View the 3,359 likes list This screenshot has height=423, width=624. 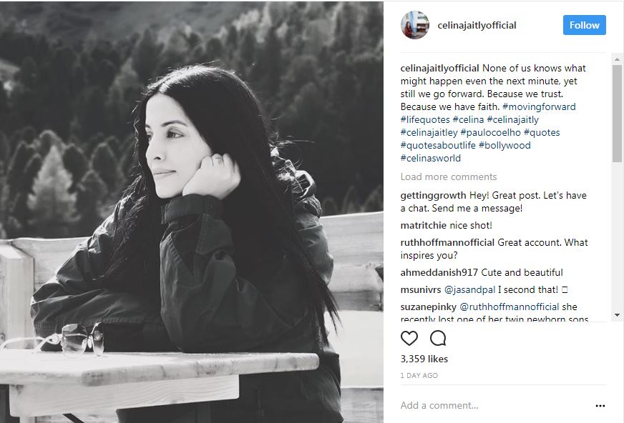tap(424, 359)
